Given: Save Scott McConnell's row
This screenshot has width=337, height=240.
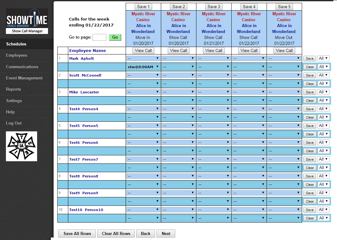Looking at the screenshot, I should tap(310, 75).
